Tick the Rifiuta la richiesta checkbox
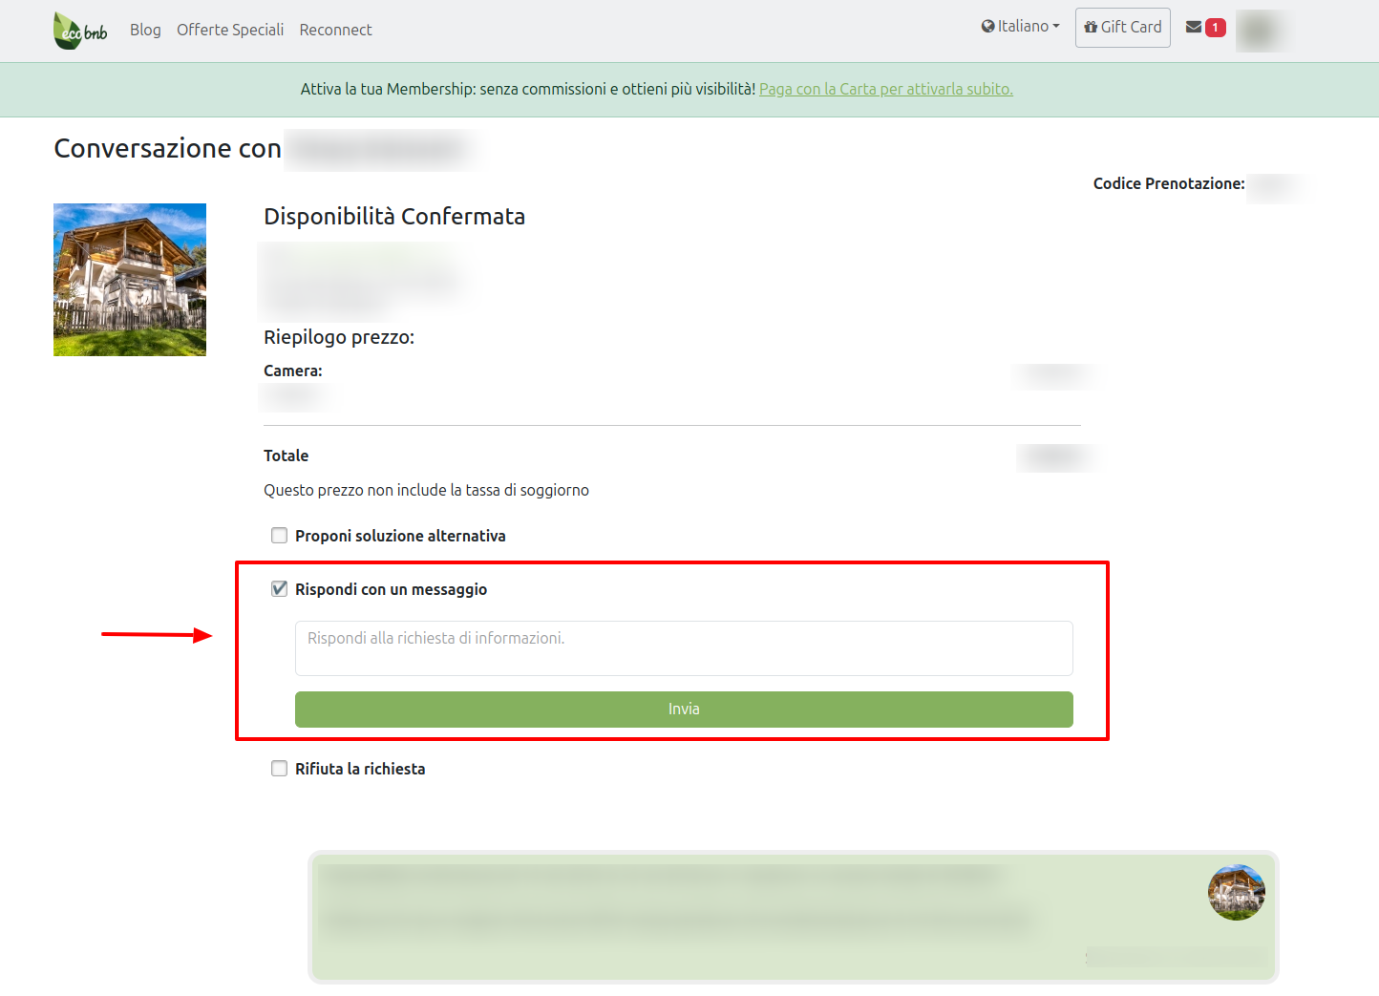Viewport: 1379px width, 996px height. point(279,769)
